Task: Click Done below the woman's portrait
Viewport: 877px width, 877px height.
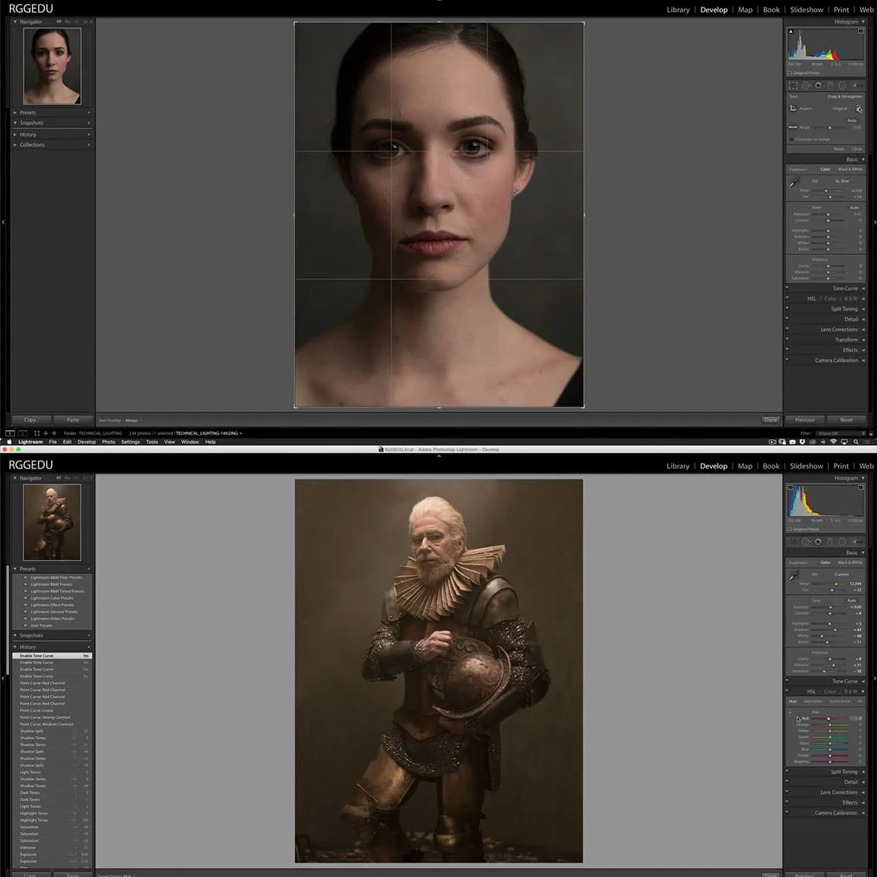Action: (771, 419)
